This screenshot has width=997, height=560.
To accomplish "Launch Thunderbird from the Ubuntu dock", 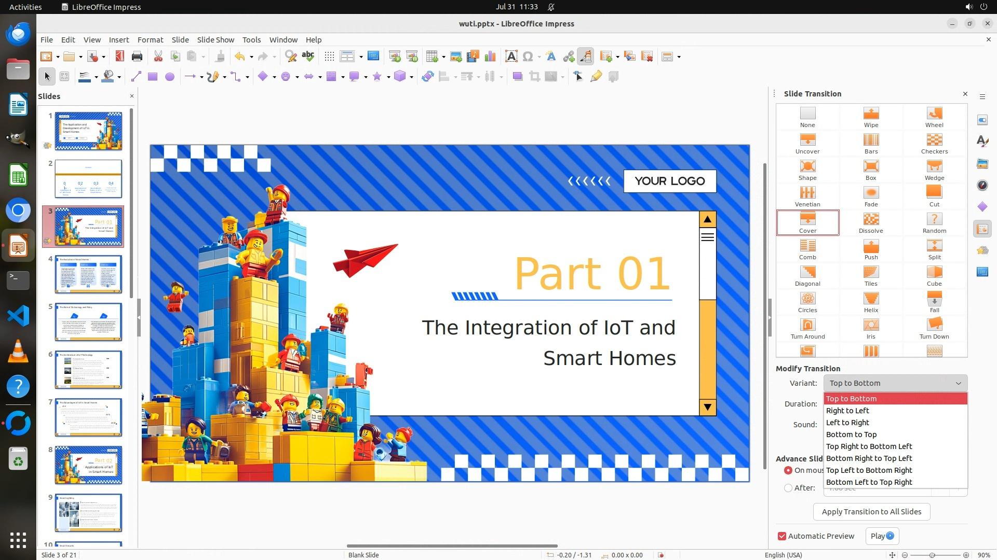I will click(18, 34).
